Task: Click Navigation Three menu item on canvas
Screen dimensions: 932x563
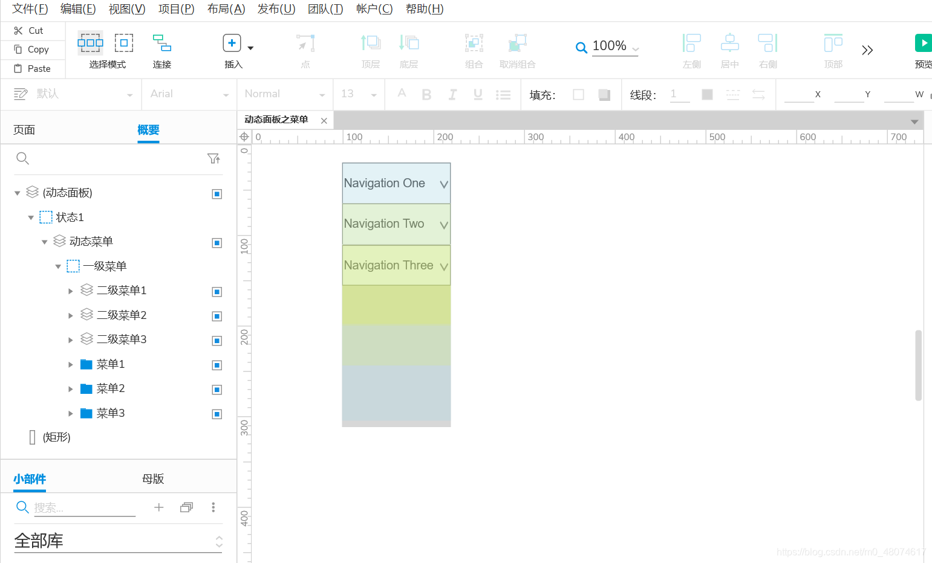Action: pos(396,265)
